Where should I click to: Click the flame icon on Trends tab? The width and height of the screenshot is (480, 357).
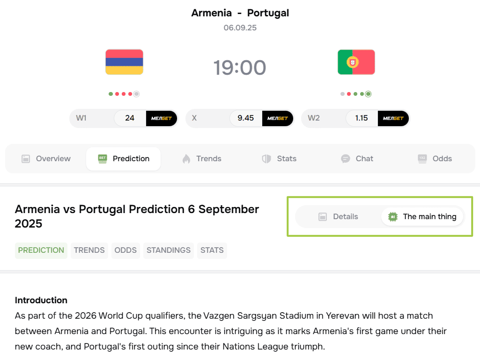pyautogui.click(x=186, y=159)
